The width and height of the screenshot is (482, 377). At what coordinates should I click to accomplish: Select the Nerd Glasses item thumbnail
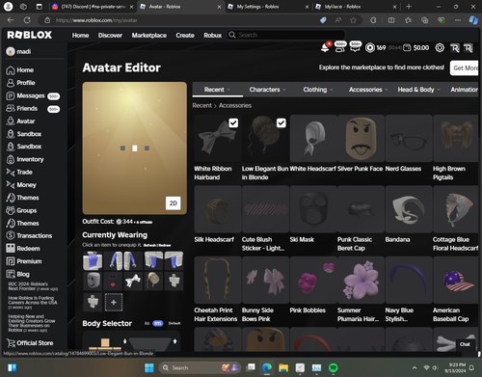(409, 138)
